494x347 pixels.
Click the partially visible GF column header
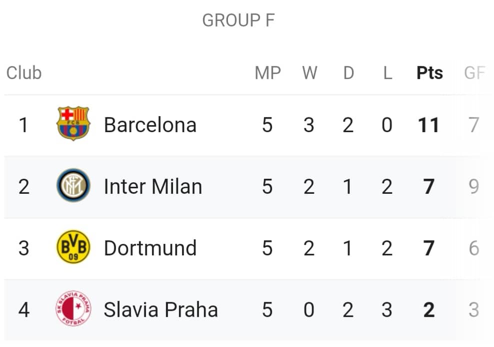tap(474, 73)
